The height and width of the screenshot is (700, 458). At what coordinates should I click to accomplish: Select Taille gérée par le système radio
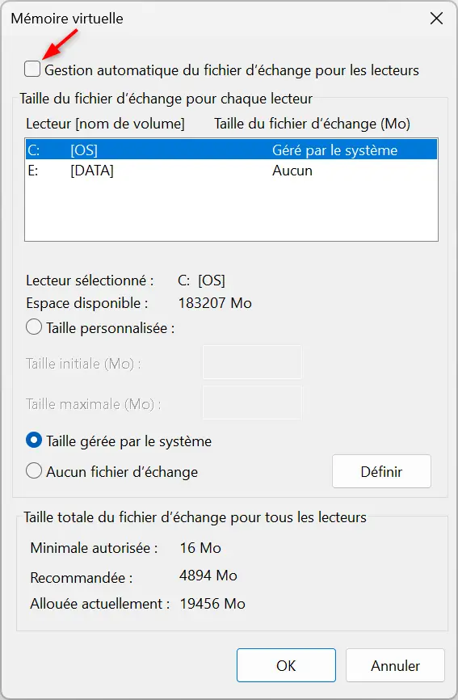34,441
